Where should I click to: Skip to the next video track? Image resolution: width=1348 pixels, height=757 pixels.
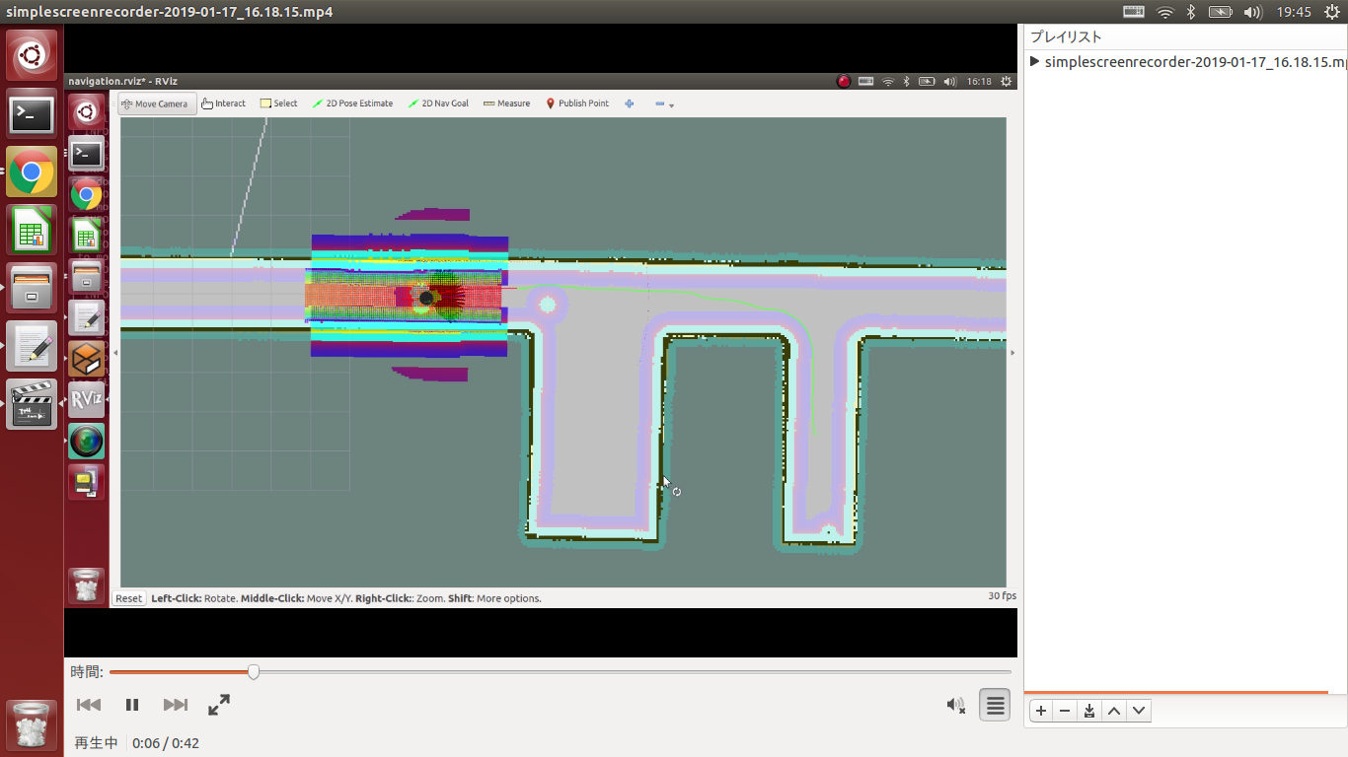pyautogui.click(x=176, y=705)
